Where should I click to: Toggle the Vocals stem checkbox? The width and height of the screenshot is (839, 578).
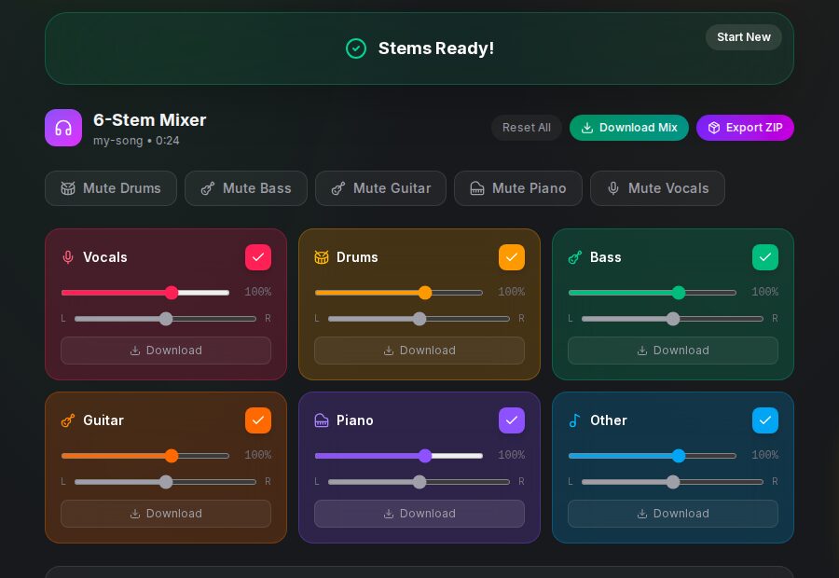coord(258,257)
